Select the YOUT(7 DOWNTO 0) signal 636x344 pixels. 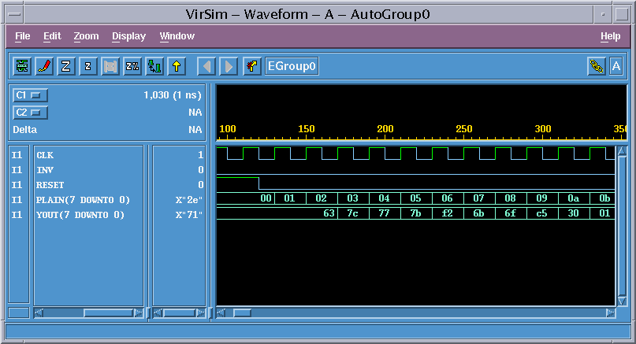[83, 215]
